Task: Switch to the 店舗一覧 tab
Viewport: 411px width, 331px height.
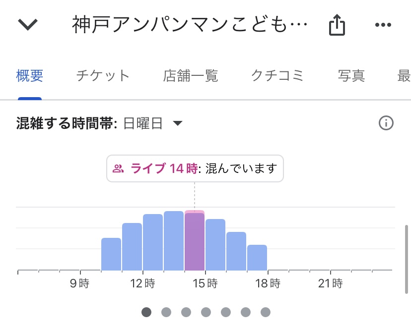Action: pos(190,76)
